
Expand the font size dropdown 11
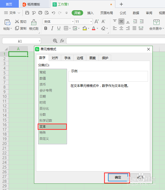91,21
